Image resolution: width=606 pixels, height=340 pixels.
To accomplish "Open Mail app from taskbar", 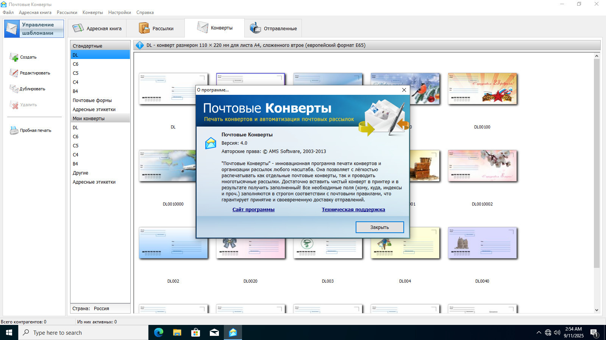I will click(214, 332).
